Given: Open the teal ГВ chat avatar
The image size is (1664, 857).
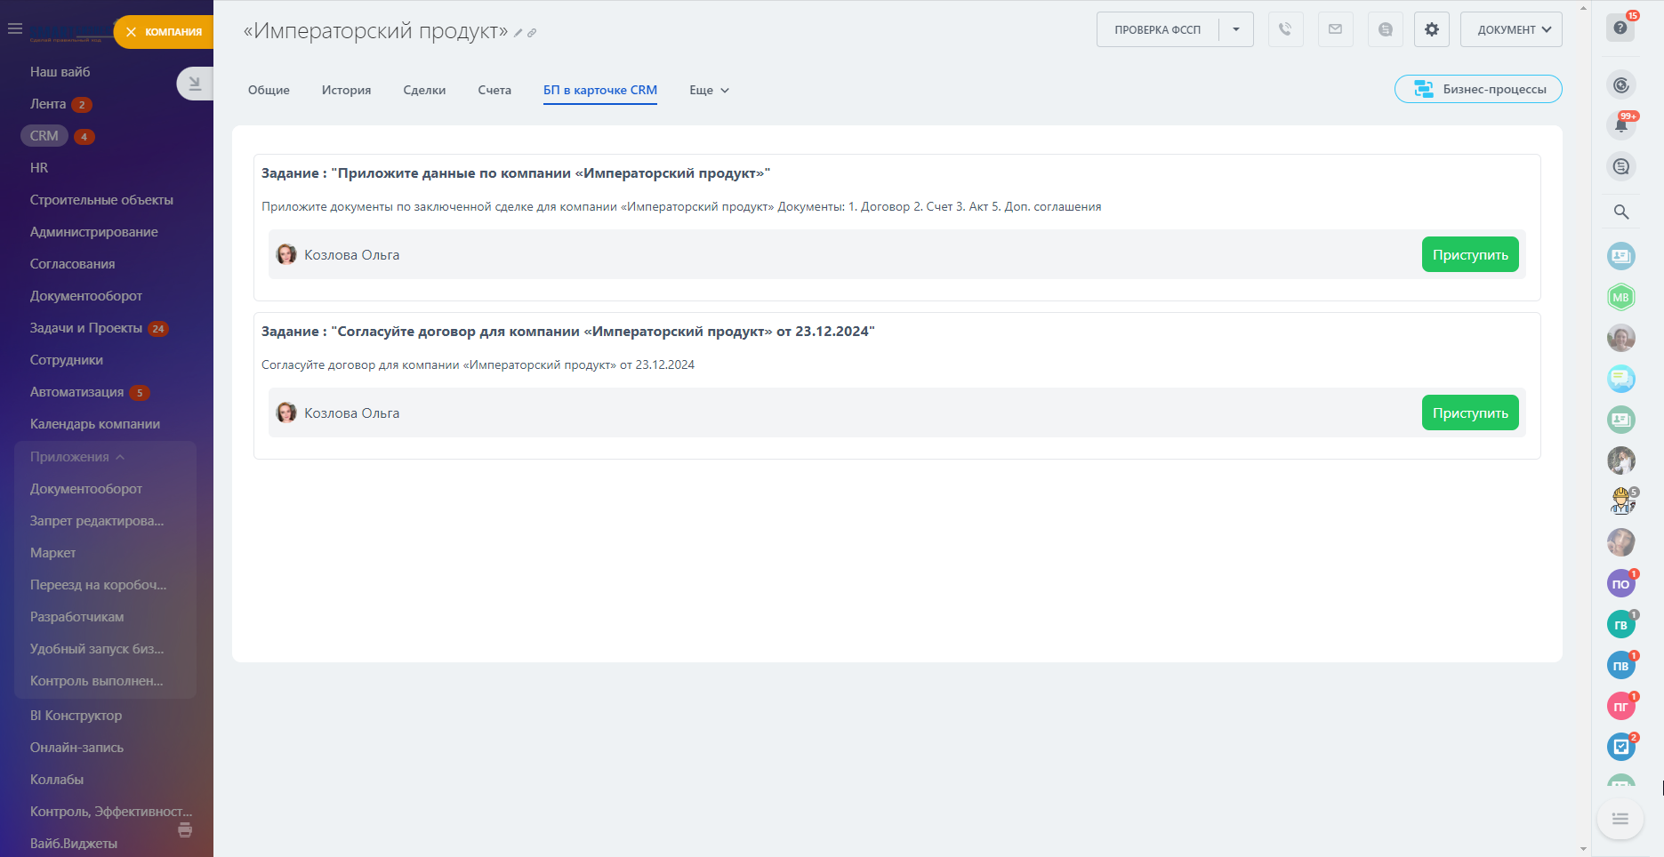Looking at the screenshot, I should 1621,624.
